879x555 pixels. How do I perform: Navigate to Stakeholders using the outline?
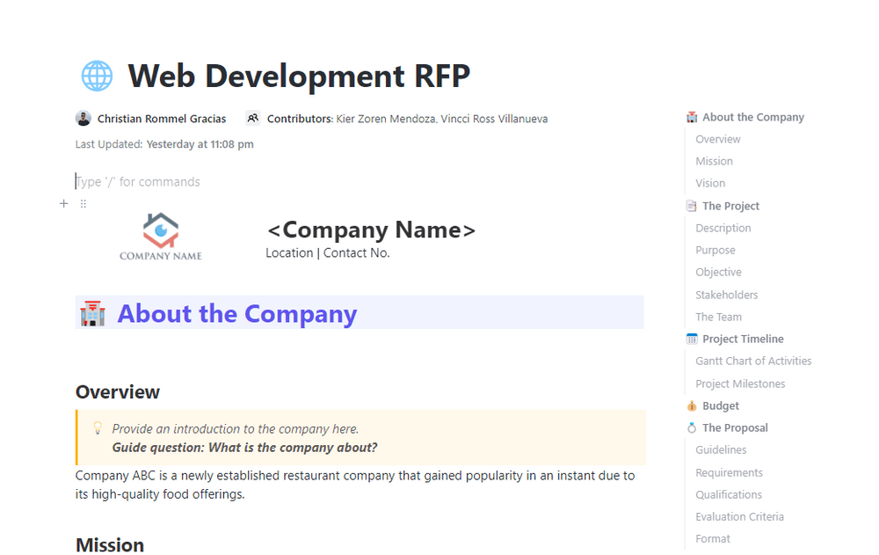coord(726,295)
